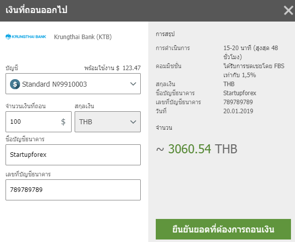Click the bank account name field Startupforex
The image size is (295, 242).
click(x=73, y=155)
